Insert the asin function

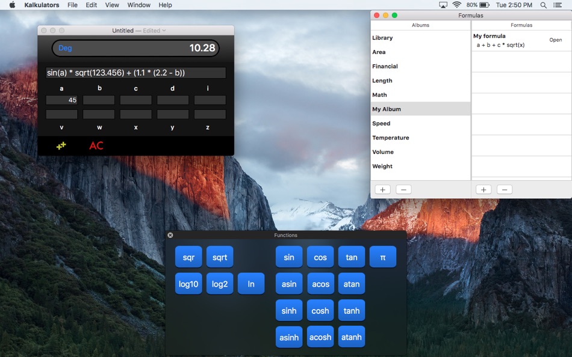pyautogui.click(x=289, y=284)
